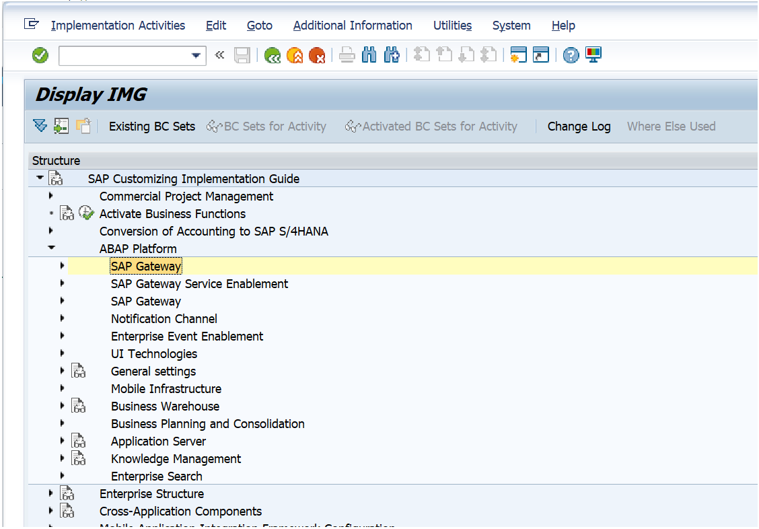Collapse the command field with double chevron

tap(220, 55)
